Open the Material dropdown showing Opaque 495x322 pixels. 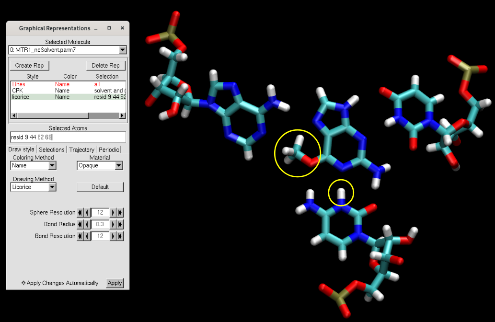pos(118,165)
